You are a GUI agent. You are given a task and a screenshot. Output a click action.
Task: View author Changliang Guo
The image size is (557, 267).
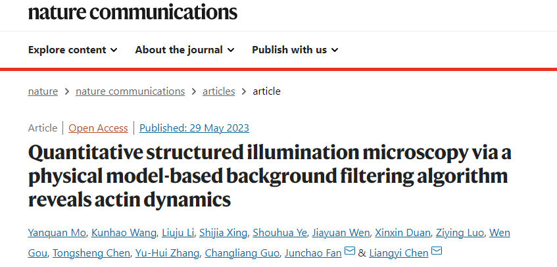click(x=242, y=253)
